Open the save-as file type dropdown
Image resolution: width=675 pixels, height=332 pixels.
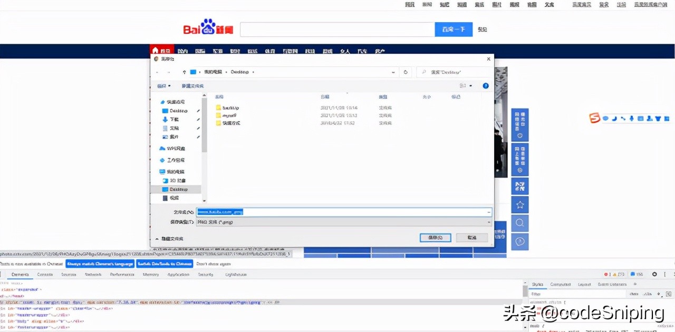344,222
